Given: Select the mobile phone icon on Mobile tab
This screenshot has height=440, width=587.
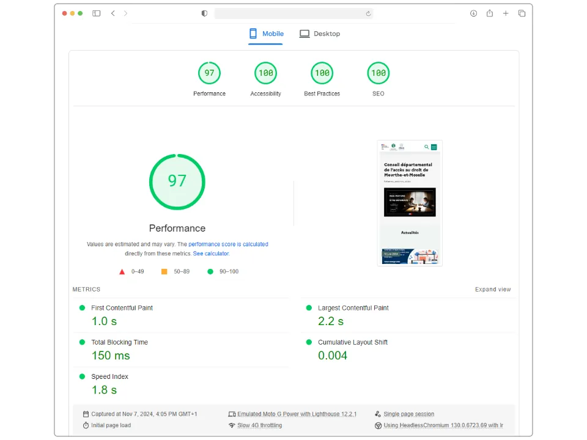Looking at the screenshot, I should pos(254,34).
